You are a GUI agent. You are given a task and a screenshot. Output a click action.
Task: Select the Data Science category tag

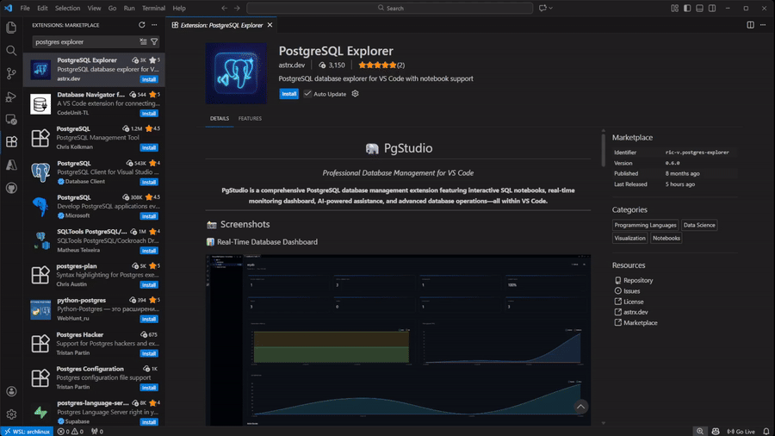click(x=699, y=225)
